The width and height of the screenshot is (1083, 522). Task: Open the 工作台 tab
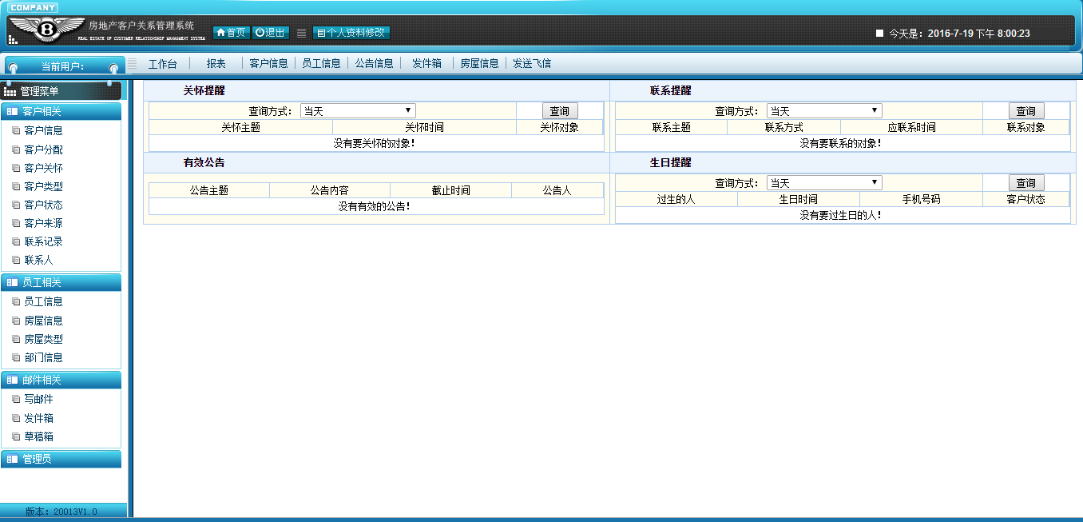[x=163, y=63]
